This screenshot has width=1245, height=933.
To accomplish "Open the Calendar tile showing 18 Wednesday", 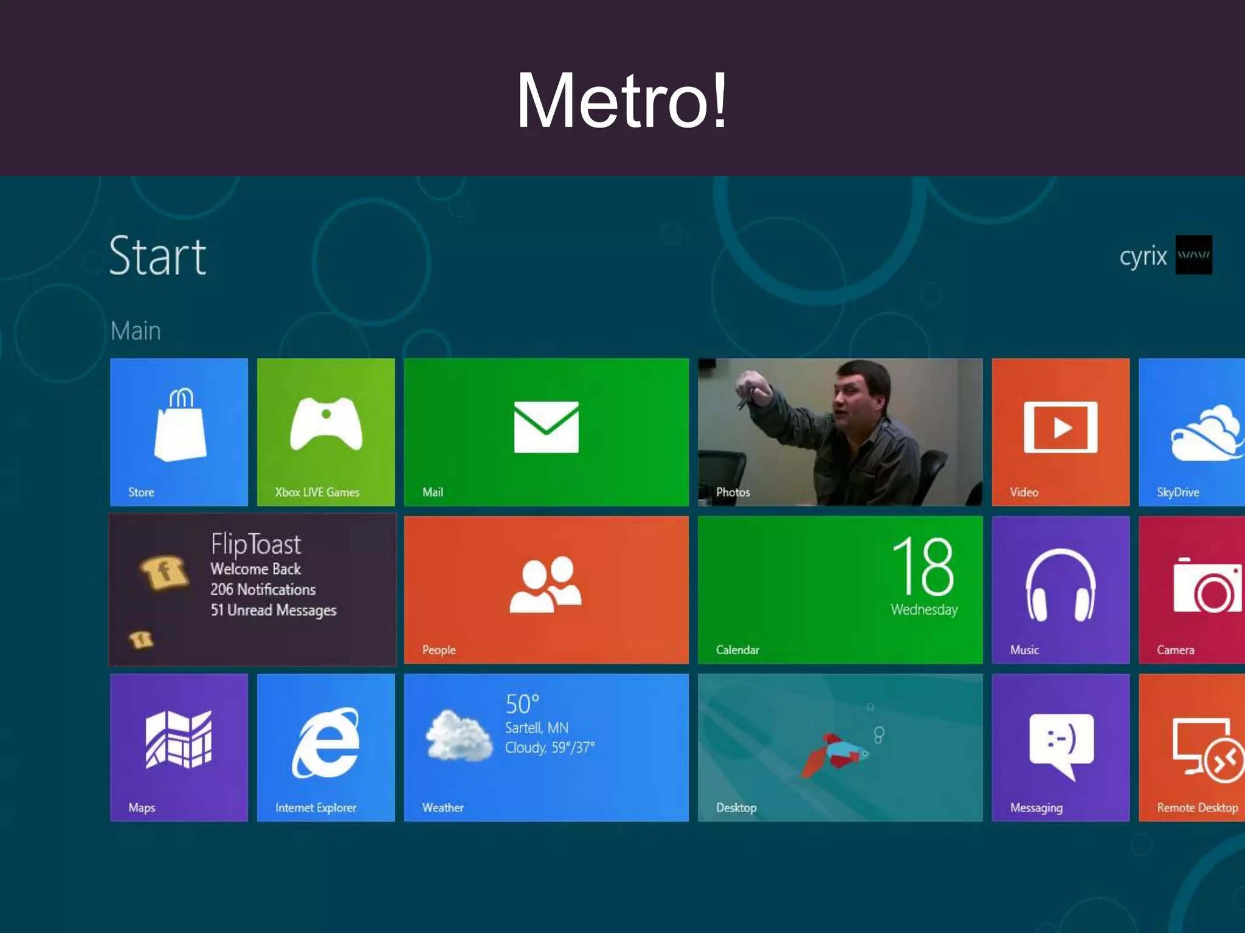I will (840, 589).
